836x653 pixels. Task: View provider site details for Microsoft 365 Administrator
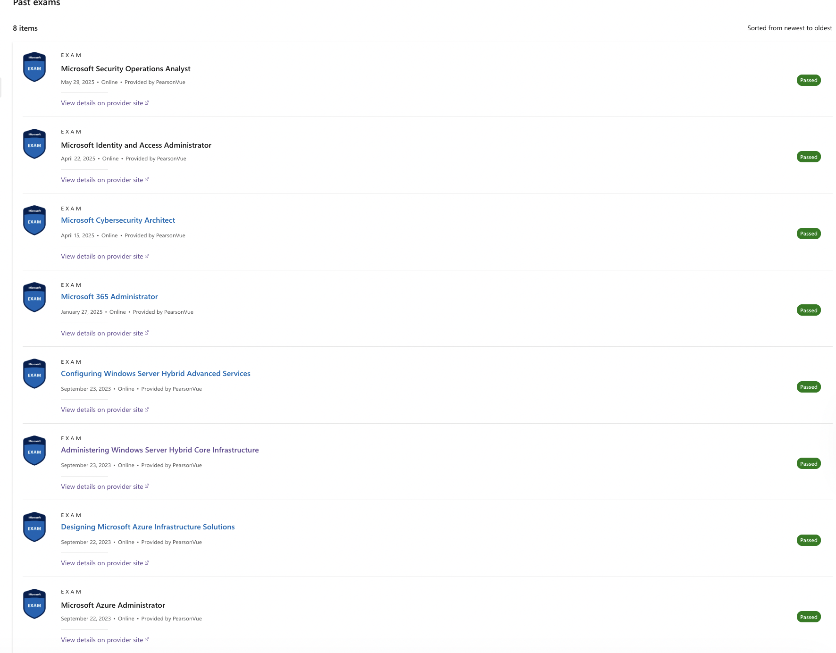[105, 334]
